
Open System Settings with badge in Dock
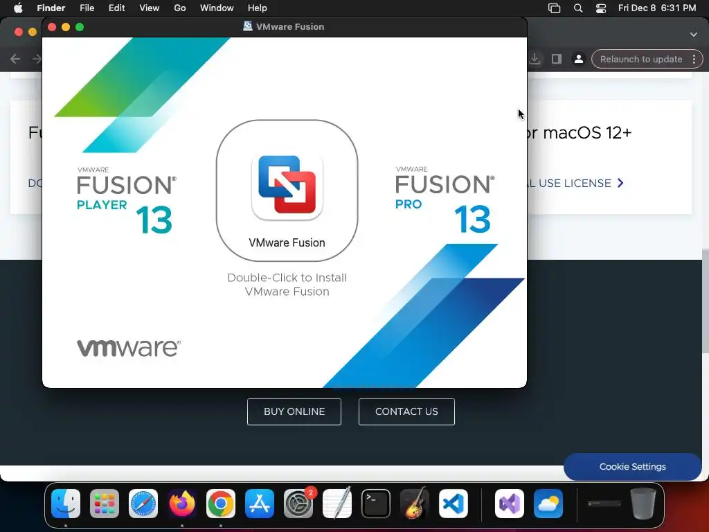coord(298,504)
